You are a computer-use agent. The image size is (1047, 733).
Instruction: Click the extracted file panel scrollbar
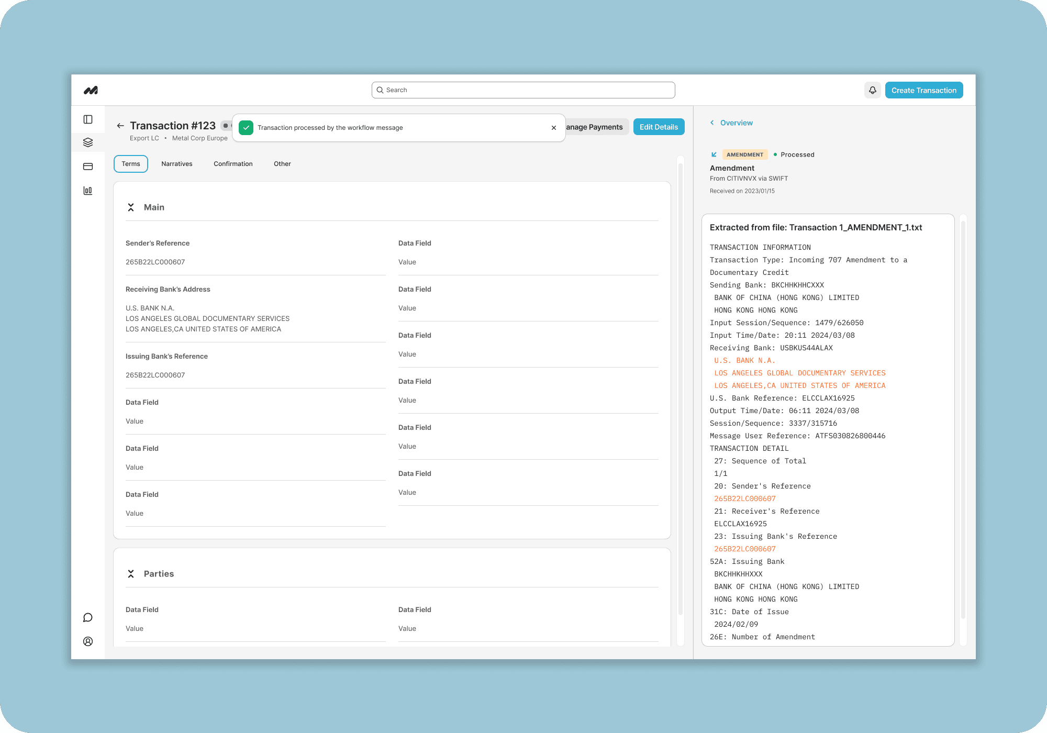(x=963, y=419)
